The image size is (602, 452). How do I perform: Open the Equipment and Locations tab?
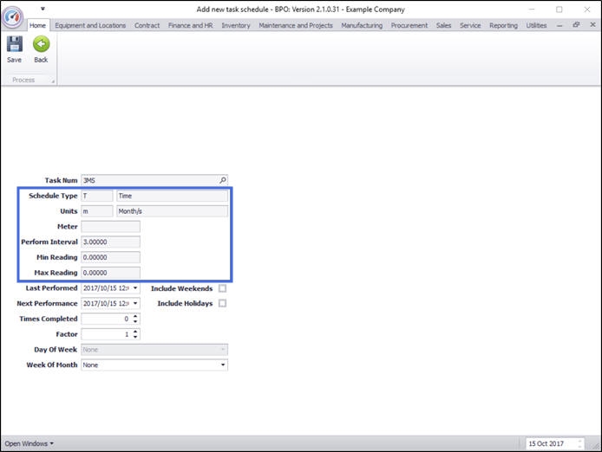click(90, 25)
